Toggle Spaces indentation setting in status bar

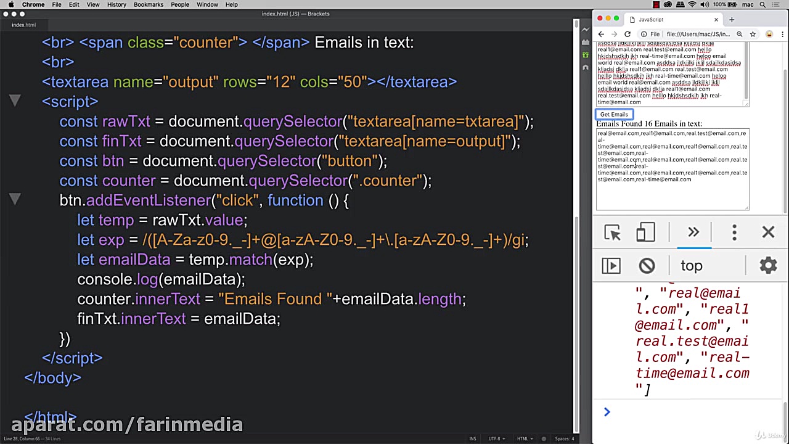(565, 438)
